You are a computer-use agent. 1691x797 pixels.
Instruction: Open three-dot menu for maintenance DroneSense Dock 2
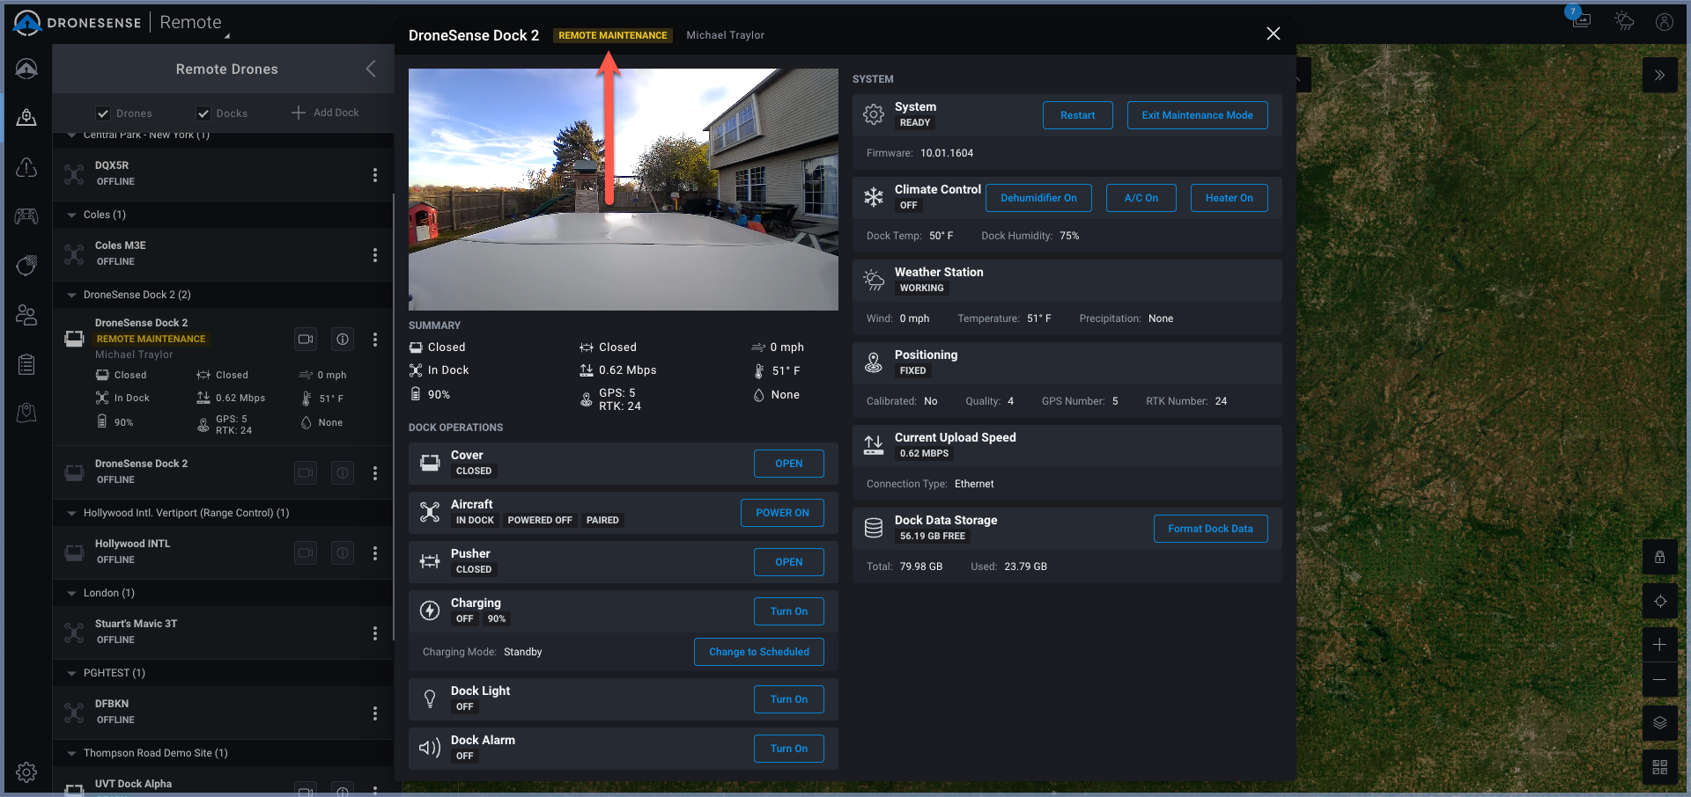click(375, 340)
